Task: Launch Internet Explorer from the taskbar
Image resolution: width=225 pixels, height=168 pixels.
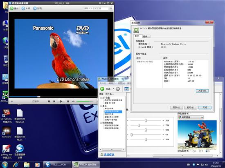Action: (x=16, y=165)
